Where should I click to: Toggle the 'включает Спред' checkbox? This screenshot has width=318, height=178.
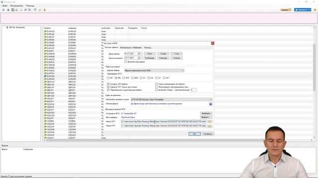pos(157,90)
